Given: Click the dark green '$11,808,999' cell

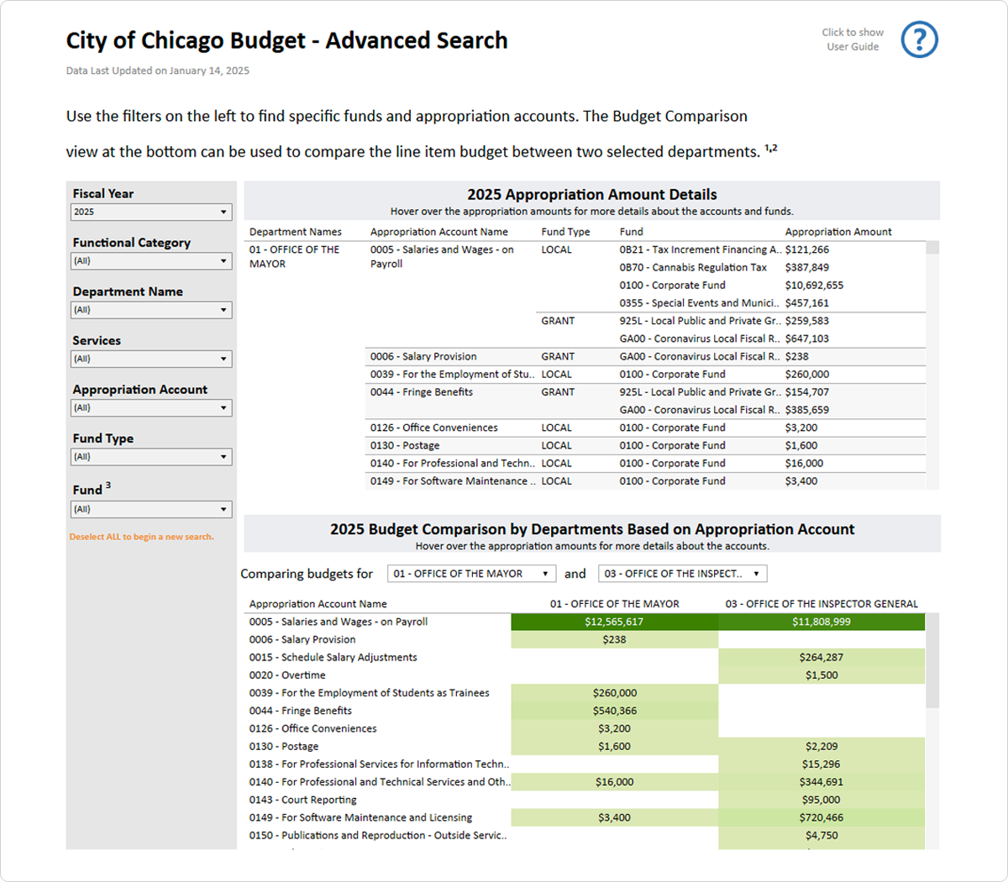Looking at the screenshot, I should 822,622.
